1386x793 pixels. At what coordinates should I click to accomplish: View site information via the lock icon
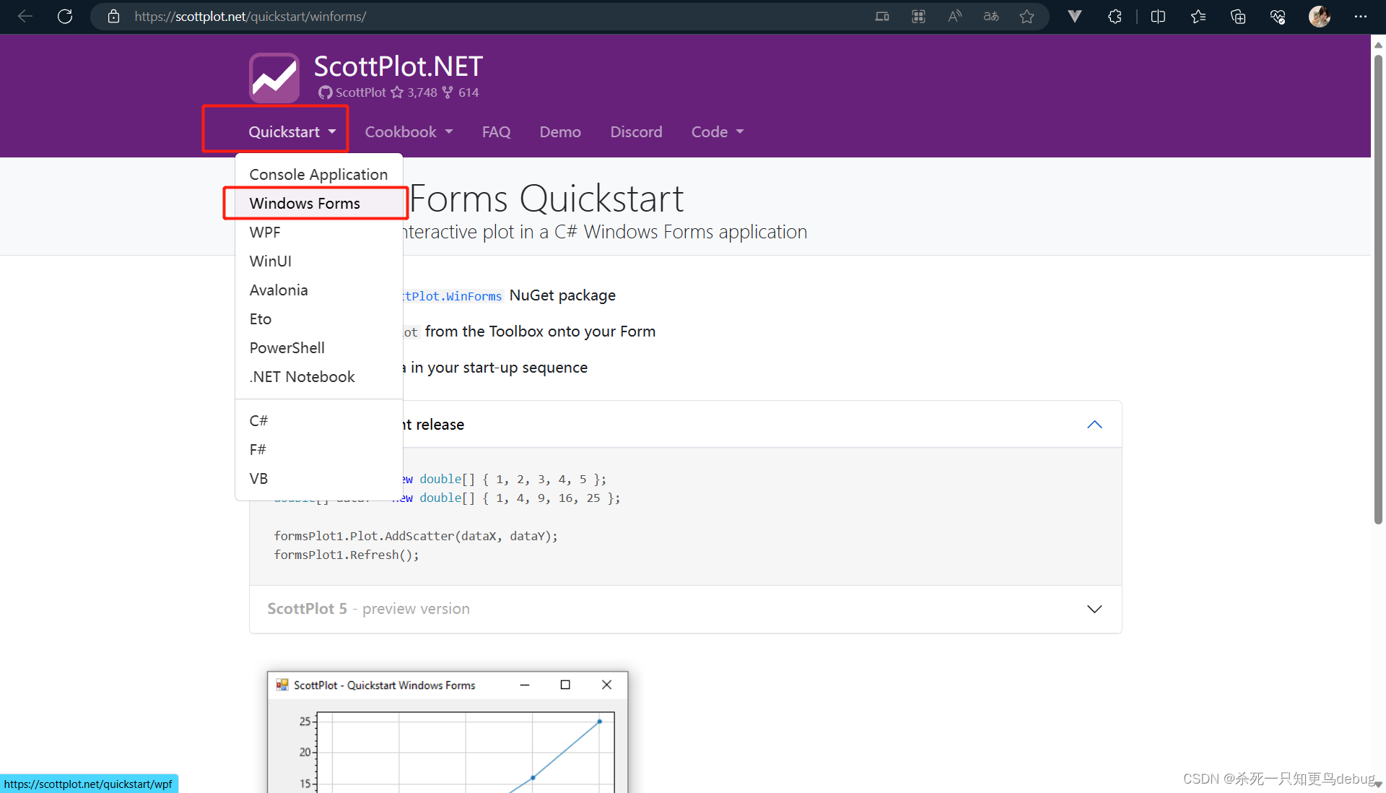coord(113,16)
